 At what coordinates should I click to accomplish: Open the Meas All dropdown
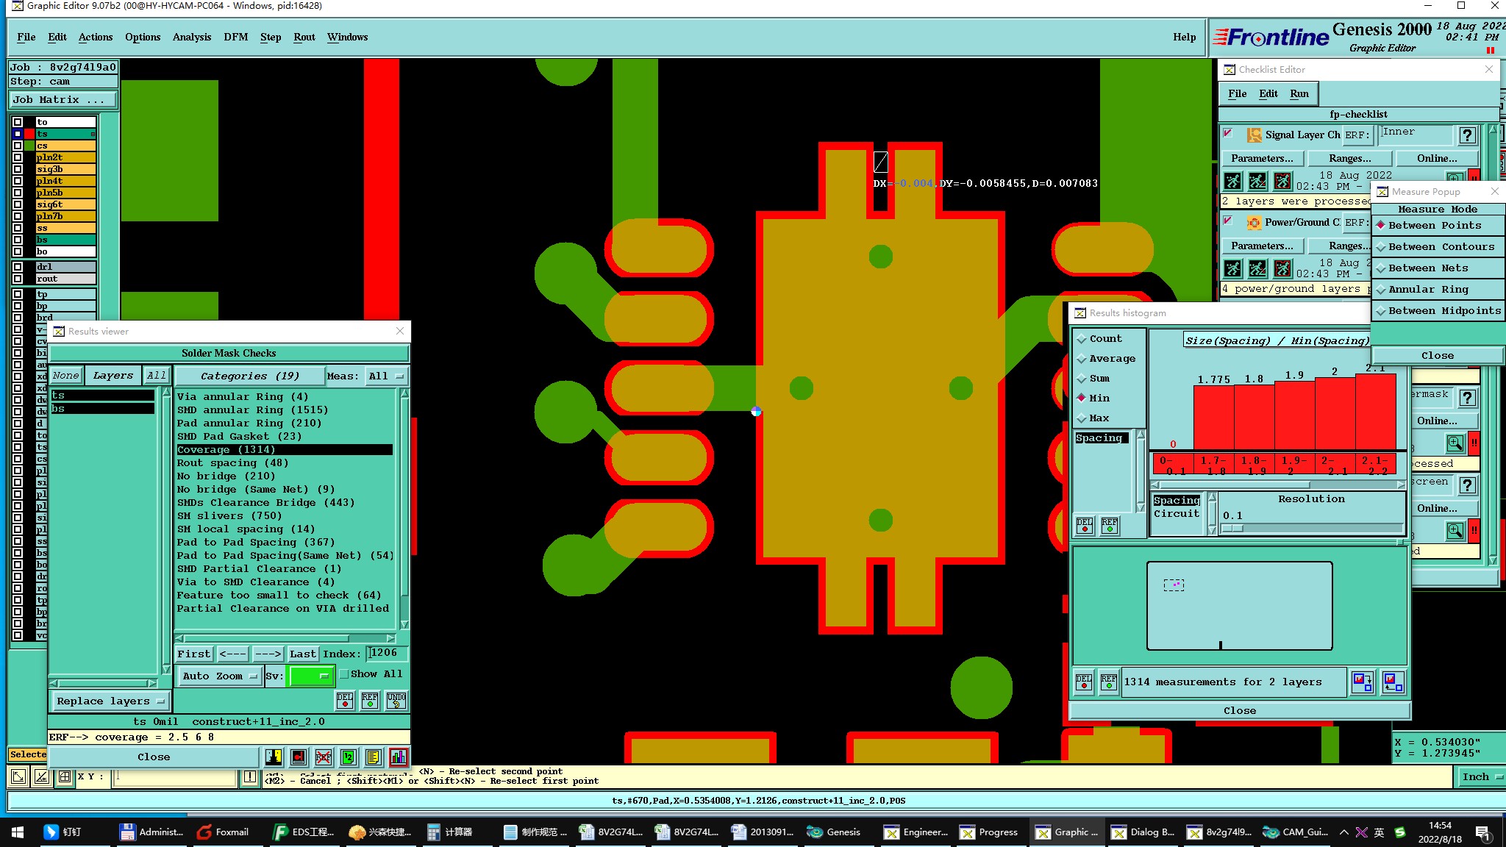[386, 376]
